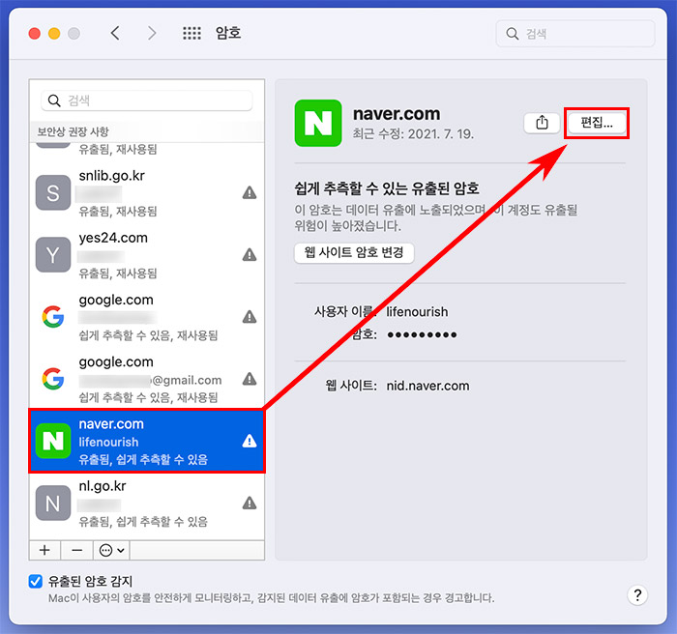Share the naver.com password
Image resolution: width=677 pixels, height=634 pixels.
pos(542,123)
